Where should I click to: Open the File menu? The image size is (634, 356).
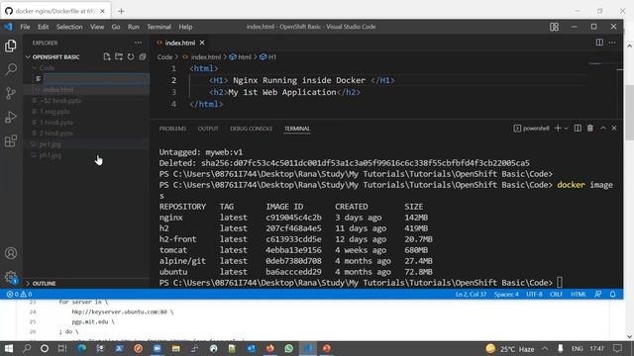[25, 27]
